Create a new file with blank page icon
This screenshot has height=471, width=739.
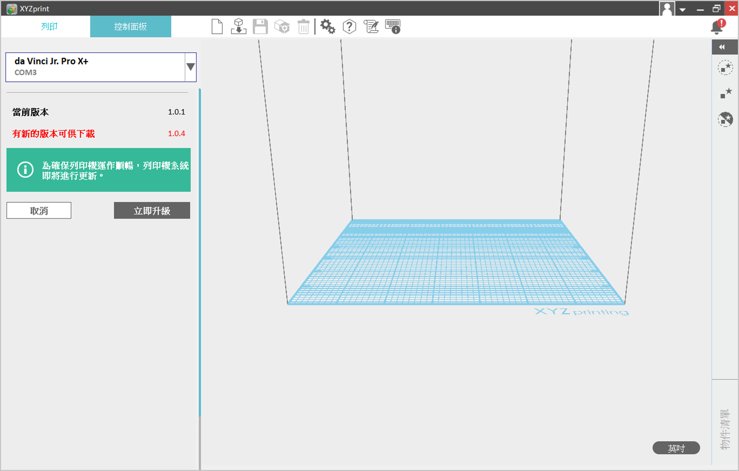click(217, 27)
